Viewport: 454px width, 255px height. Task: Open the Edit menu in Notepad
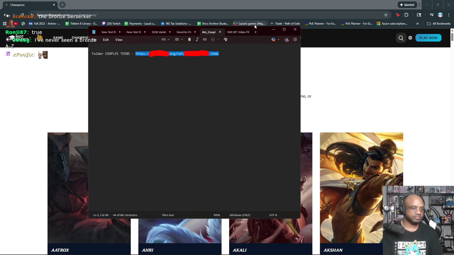106,40
